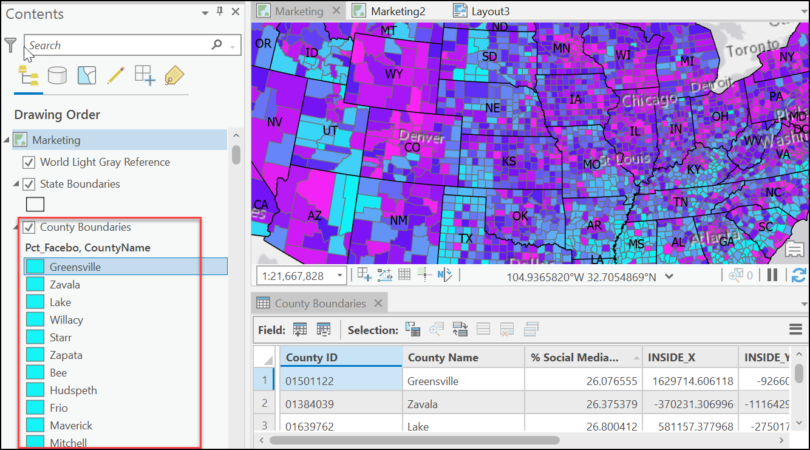Click the search magnifier in Contents

tap(217, 45)
